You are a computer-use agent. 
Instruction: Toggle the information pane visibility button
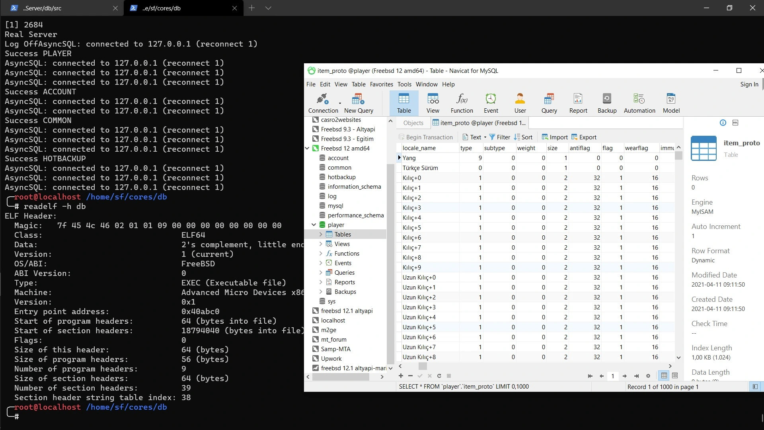754,387
